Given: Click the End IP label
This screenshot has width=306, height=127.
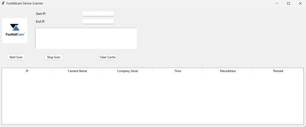Looking at the screenshot, I should point(40,22).
